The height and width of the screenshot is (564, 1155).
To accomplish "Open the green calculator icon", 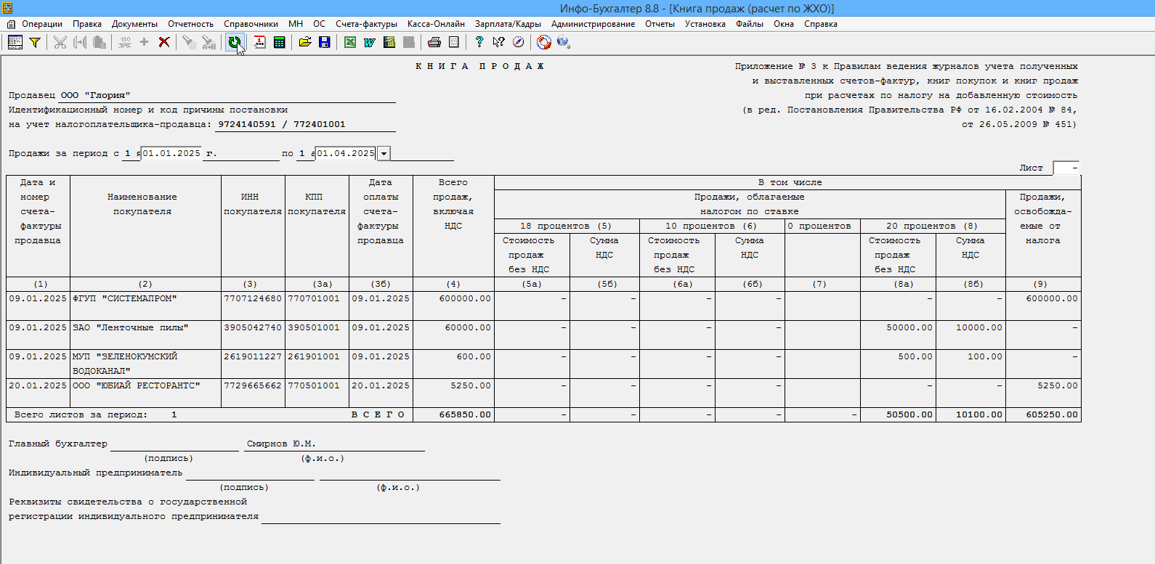I will [x=279, y=42].
